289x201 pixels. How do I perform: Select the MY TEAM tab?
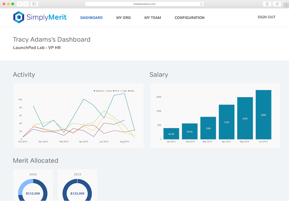153,18
